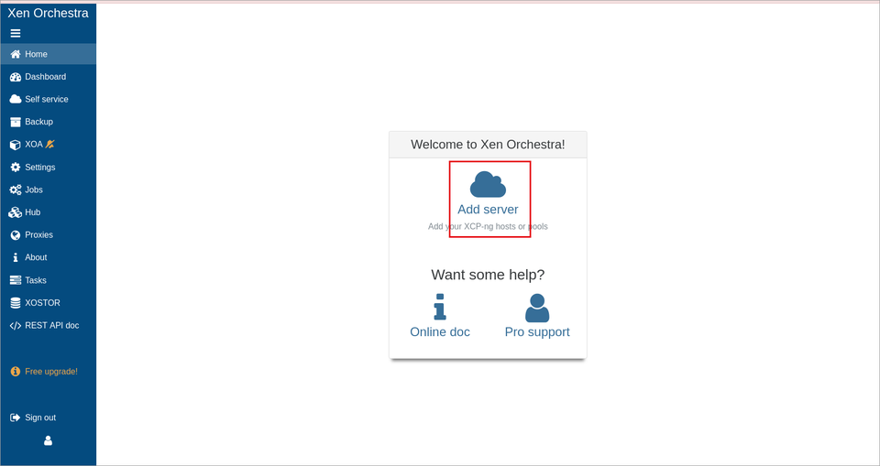Click the Online doc info icon
This screenshot has width=880, height=466.
pyautogui.click(x=440, y=307)
